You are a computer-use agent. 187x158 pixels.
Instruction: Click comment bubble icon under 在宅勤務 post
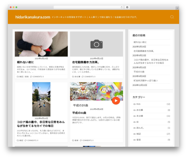pyautogui.click(x=83, y=77)
